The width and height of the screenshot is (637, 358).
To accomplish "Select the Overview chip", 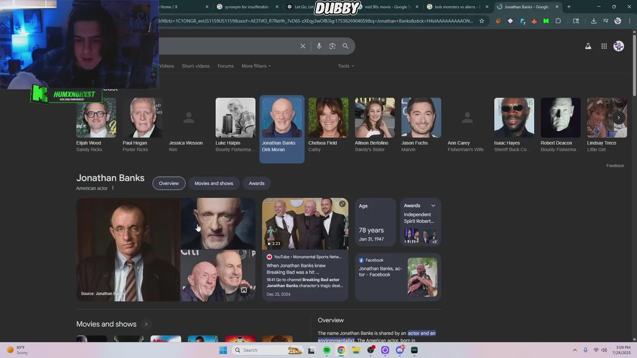I will (169, 183).
